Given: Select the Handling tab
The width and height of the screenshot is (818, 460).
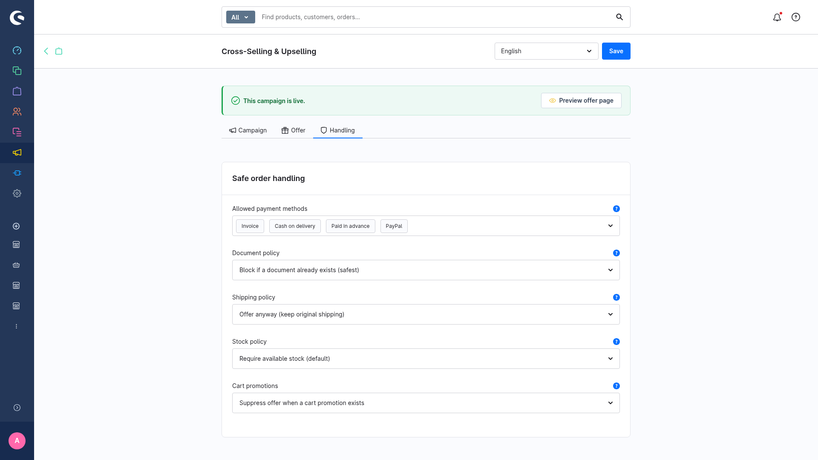Looking at the screenshot, I should tap(338, 130).
